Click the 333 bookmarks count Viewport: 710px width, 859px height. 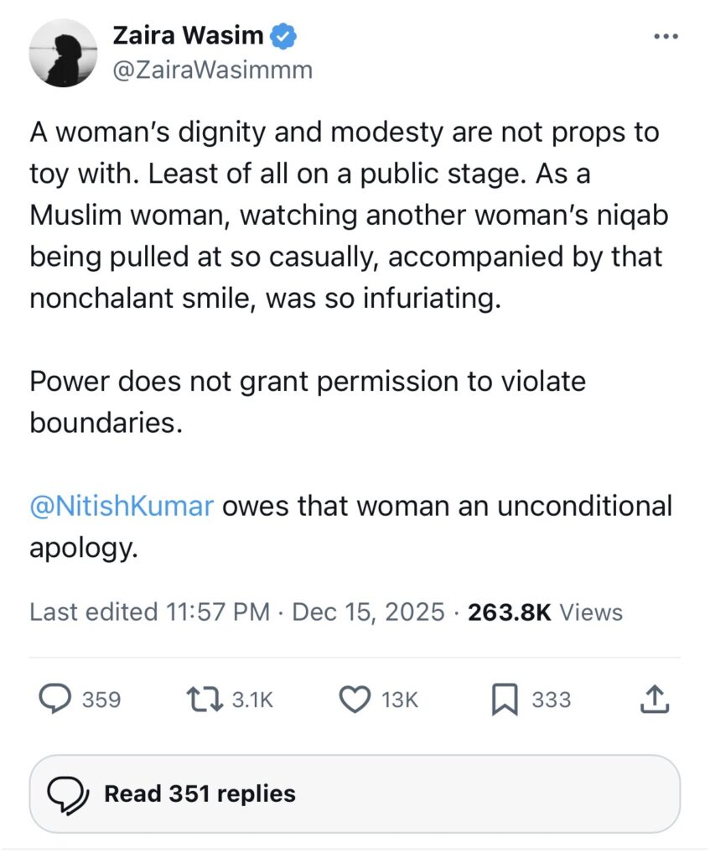[552, 700]
